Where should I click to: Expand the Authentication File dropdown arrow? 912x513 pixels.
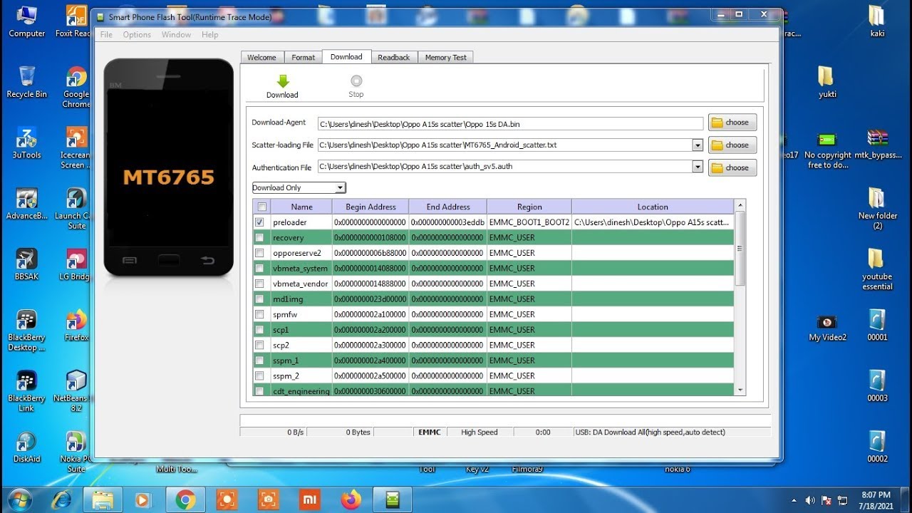point(698,167)
